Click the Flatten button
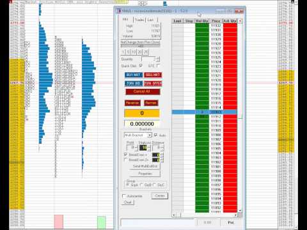The width and height of the screenshot is (307, 230). coord(151,103)
